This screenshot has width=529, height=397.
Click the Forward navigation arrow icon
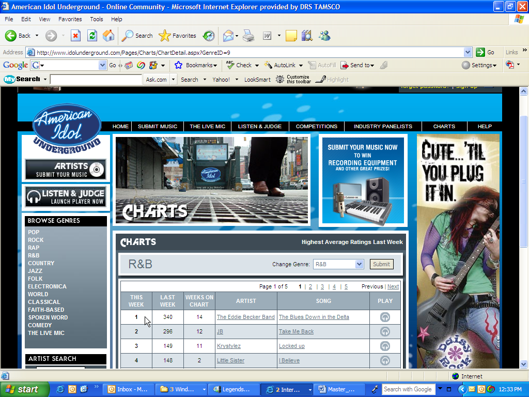point(51,36)
